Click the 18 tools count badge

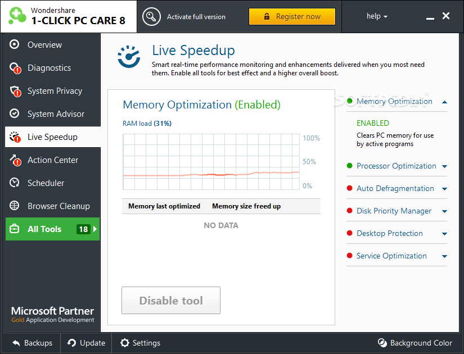pyautogui.click(x=83, y=229)
